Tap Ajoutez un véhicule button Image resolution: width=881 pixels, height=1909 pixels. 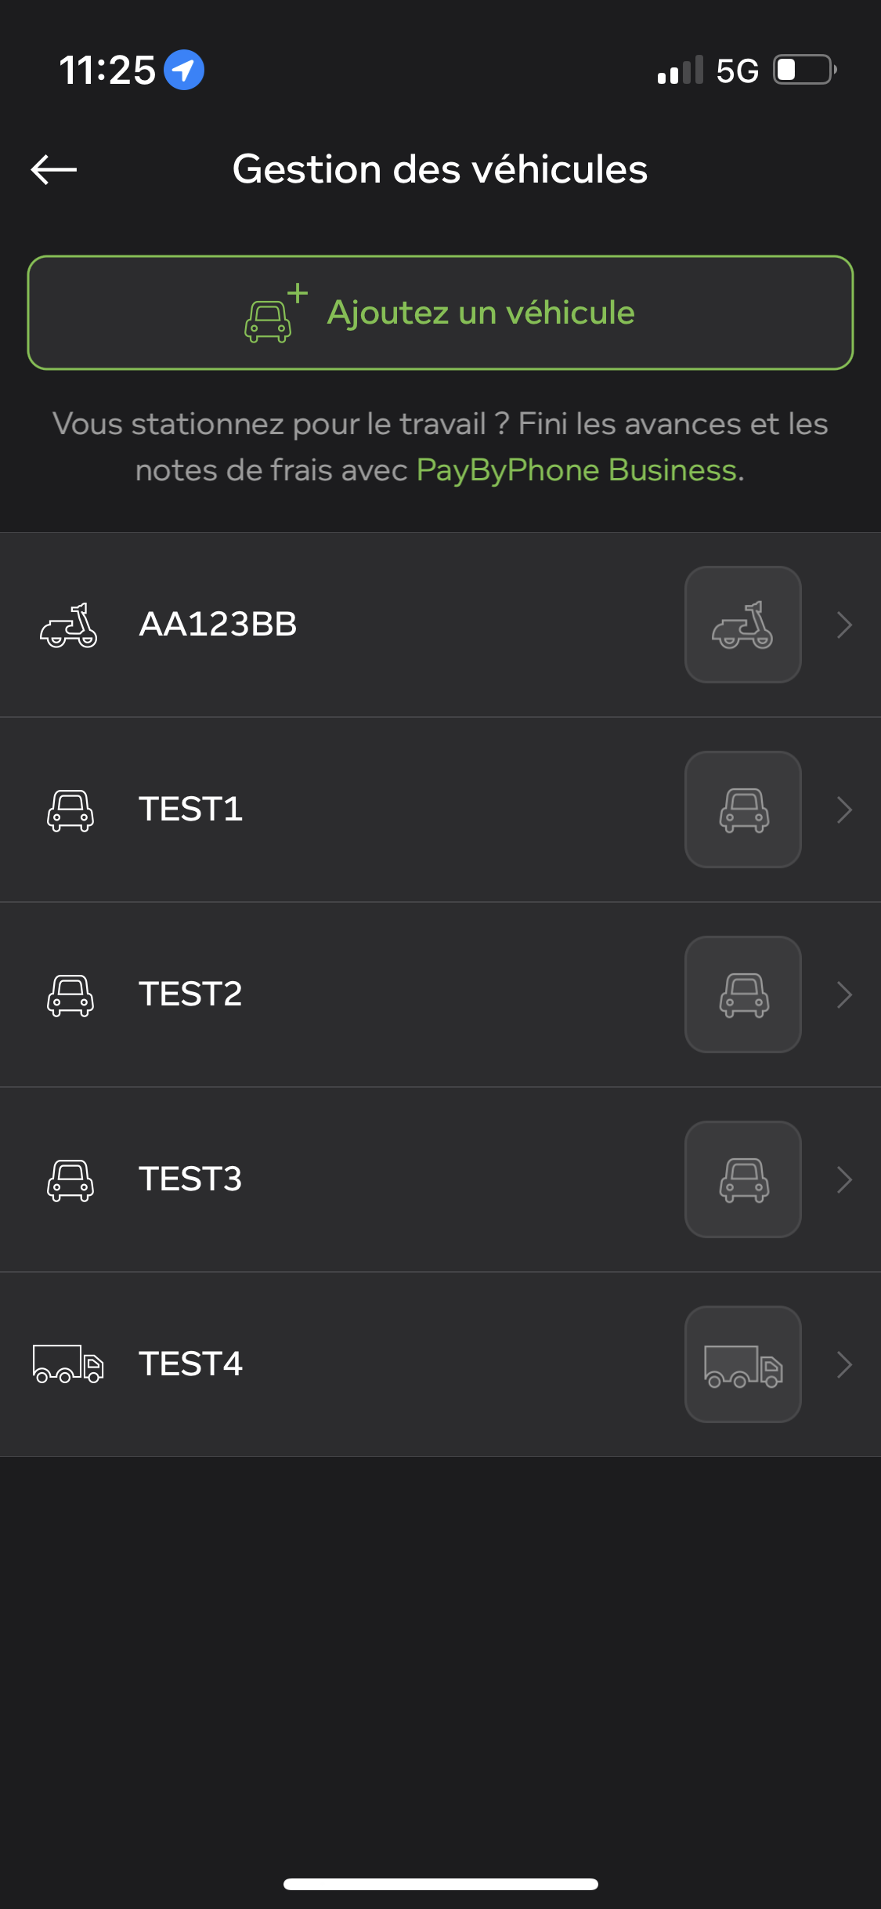tap(440, 313)
